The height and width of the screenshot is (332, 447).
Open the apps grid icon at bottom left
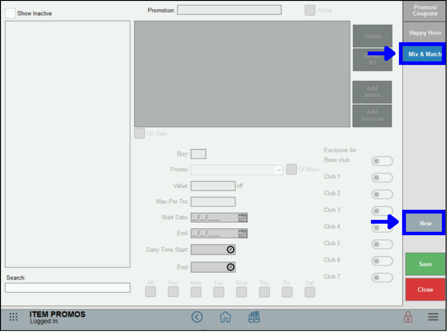click(x=13, y=317)
